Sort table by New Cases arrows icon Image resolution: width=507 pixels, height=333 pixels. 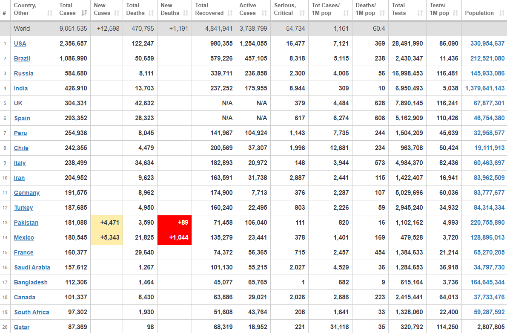[x=117, y=13]
